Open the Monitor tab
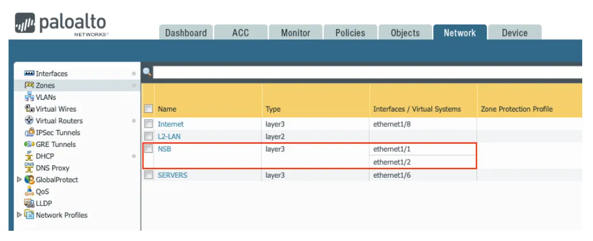 pyautogui.click(x=295, y=32)
